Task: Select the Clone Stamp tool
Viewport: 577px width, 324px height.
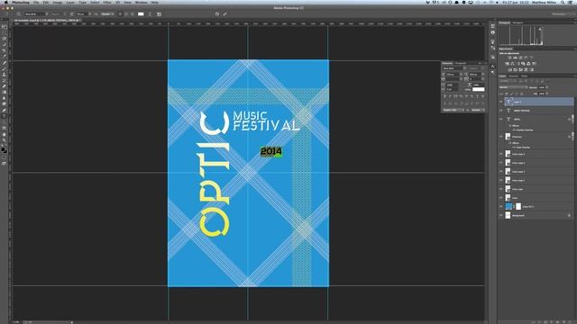Action: (5, 75)
